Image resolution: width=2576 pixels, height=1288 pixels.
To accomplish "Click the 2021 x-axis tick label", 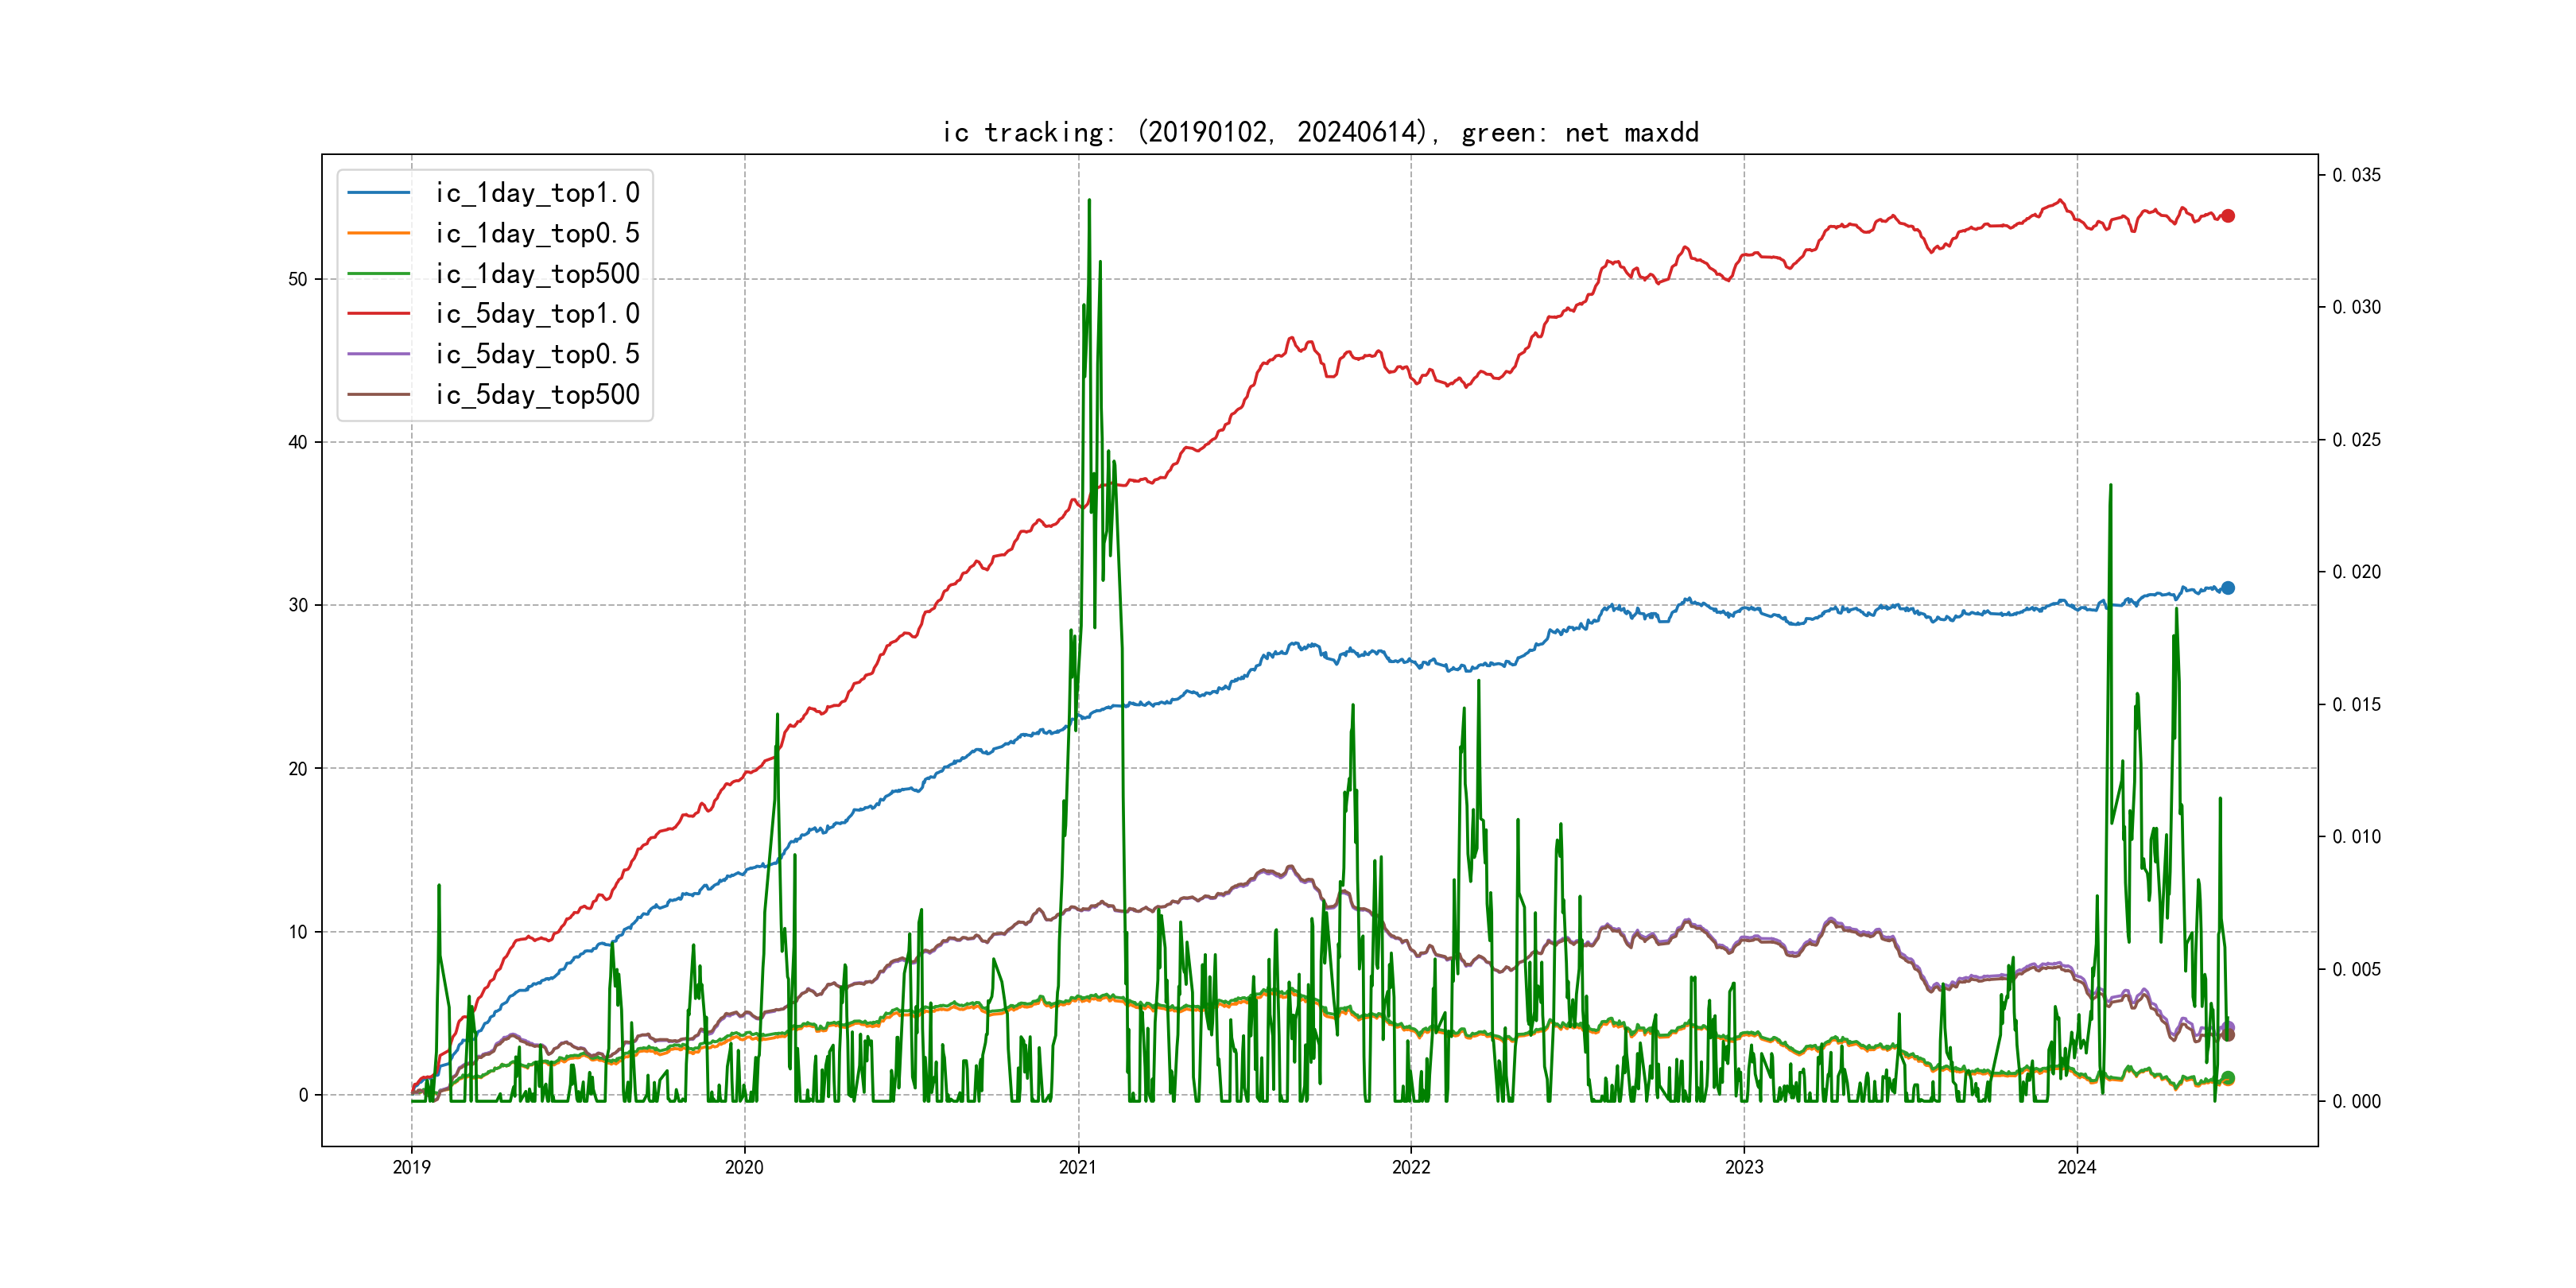I will click(x=1078, y=1167).
